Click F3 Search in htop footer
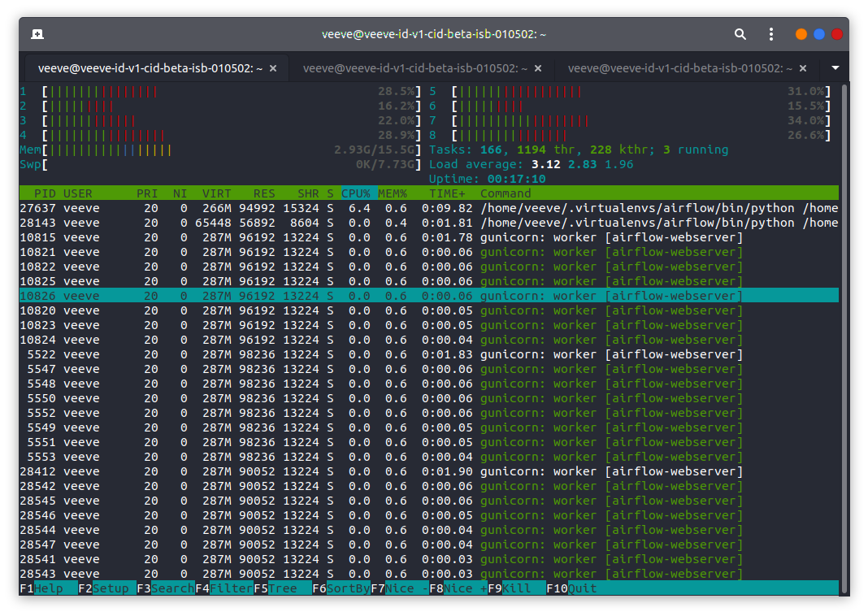 [166, 588]
